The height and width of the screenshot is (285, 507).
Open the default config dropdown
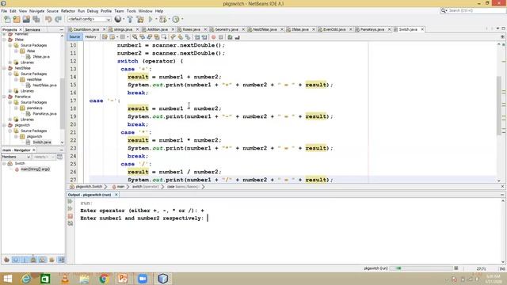pos(90,19)
